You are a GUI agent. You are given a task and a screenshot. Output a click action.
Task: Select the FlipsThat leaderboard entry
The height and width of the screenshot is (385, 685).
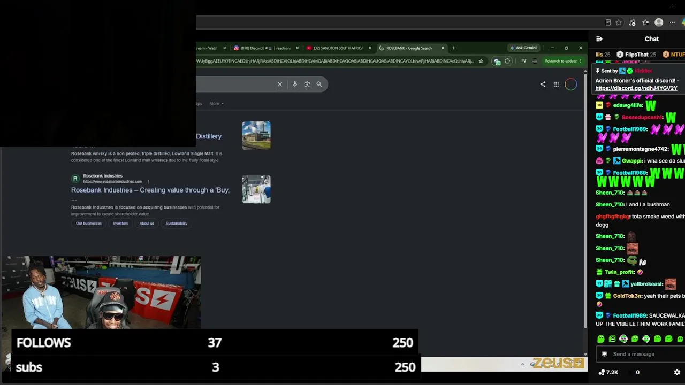click(636, 55)
